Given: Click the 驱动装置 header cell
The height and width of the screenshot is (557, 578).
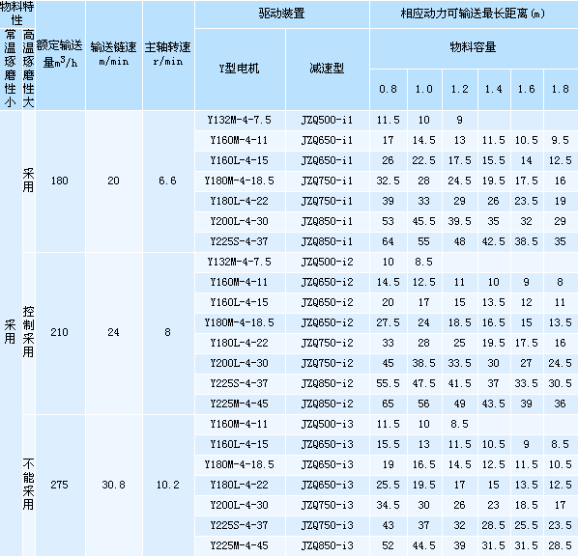Looking at the screenshot, I should 281,14.
